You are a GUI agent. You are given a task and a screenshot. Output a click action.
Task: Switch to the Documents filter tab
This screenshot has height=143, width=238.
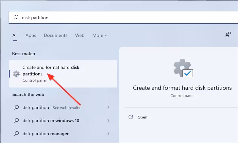point(56,35)
